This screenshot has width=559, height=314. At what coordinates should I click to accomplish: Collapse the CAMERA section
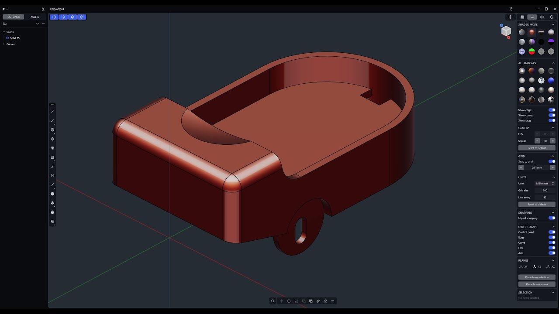(553, 128)
